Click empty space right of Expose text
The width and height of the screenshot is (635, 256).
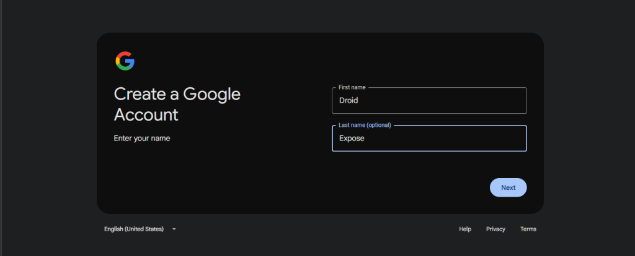click(445, 139)
